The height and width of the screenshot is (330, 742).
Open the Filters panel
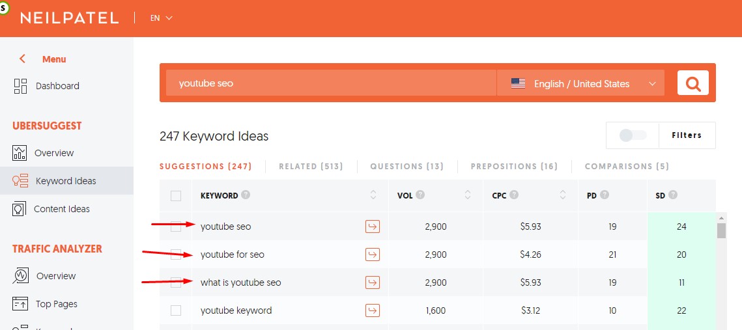[687, 135]
